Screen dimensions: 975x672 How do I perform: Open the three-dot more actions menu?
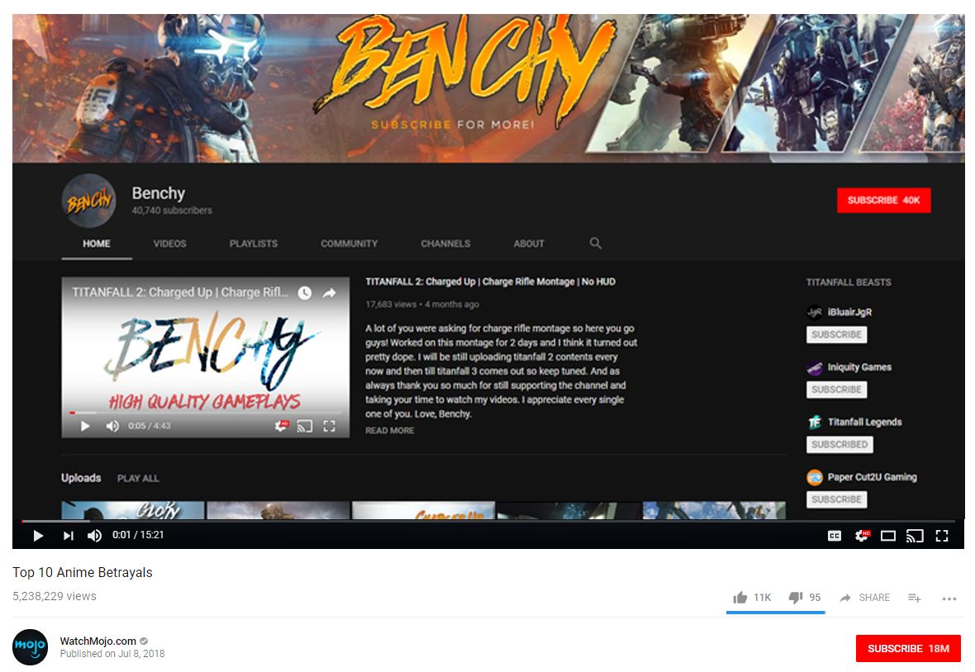pos(949,599)
